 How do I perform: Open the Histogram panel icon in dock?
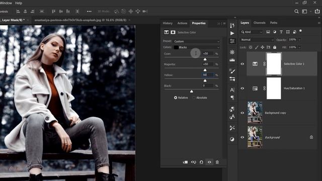[x=232, y=60]
